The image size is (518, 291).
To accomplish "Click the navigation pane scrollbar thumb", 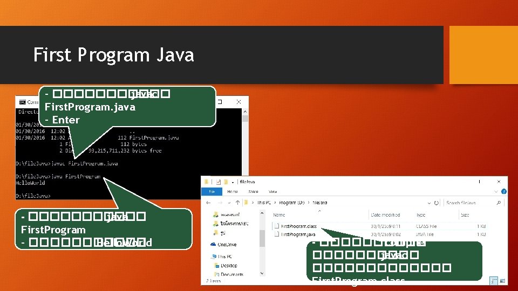I will coord(262,238).
